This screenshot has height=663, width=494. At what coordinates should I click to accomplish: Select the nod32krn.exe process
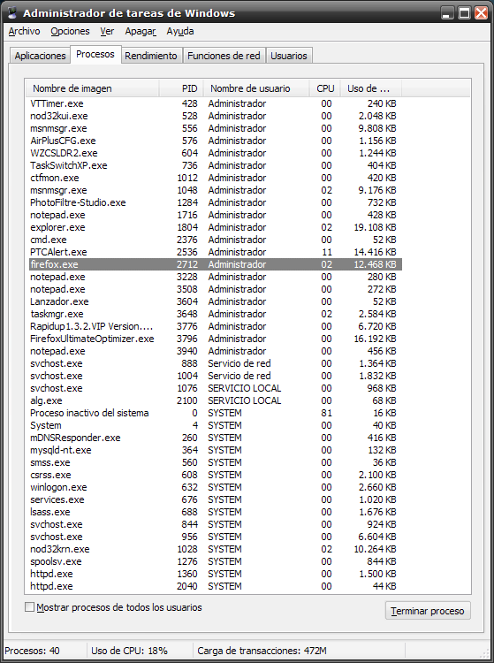pos(215,549)
